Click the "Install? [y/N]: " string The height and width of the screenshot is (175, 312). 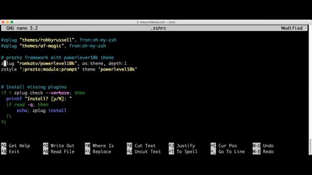coord(48,99)
